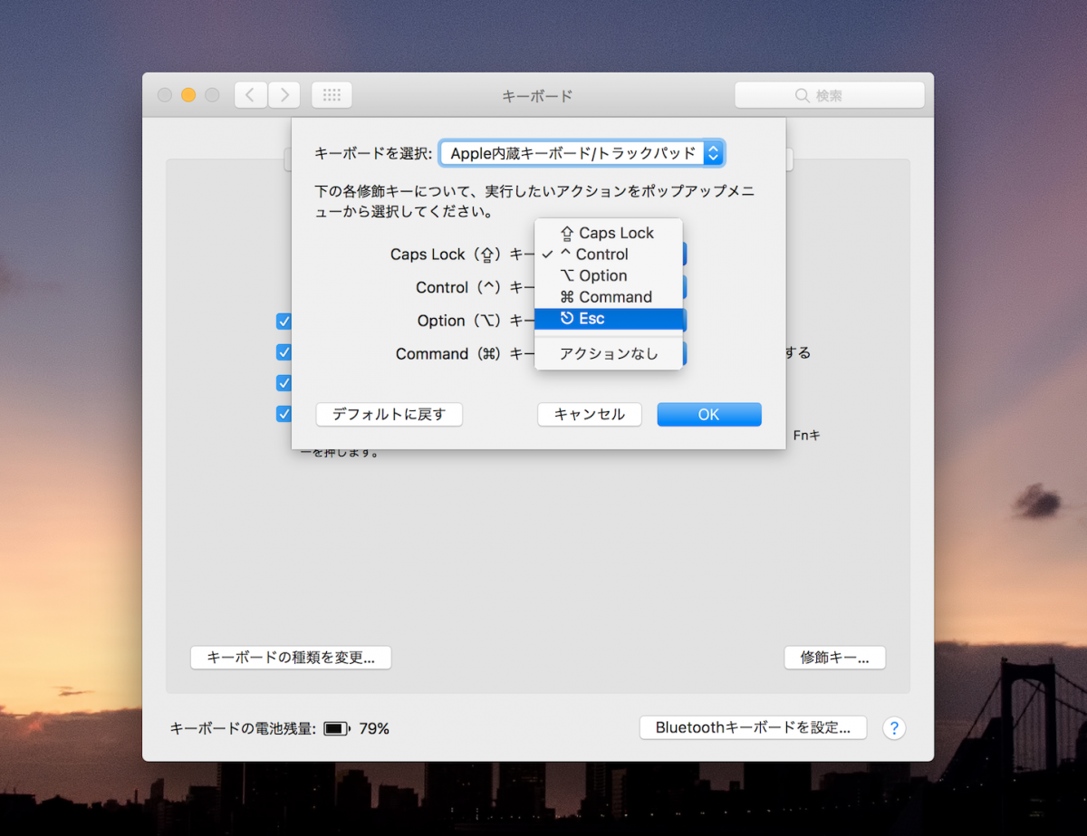Click the Caps Lock shift symbol in the menu
This screenshot has width=1087, height=836.
point(566,233)
